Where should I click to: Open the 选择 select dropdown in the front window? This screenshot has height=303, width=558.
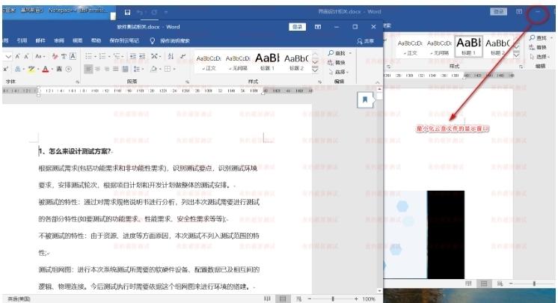338,72
